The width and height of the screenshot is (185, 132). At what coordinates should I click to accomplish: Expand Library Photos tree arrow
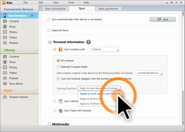[x=1, y=68]
